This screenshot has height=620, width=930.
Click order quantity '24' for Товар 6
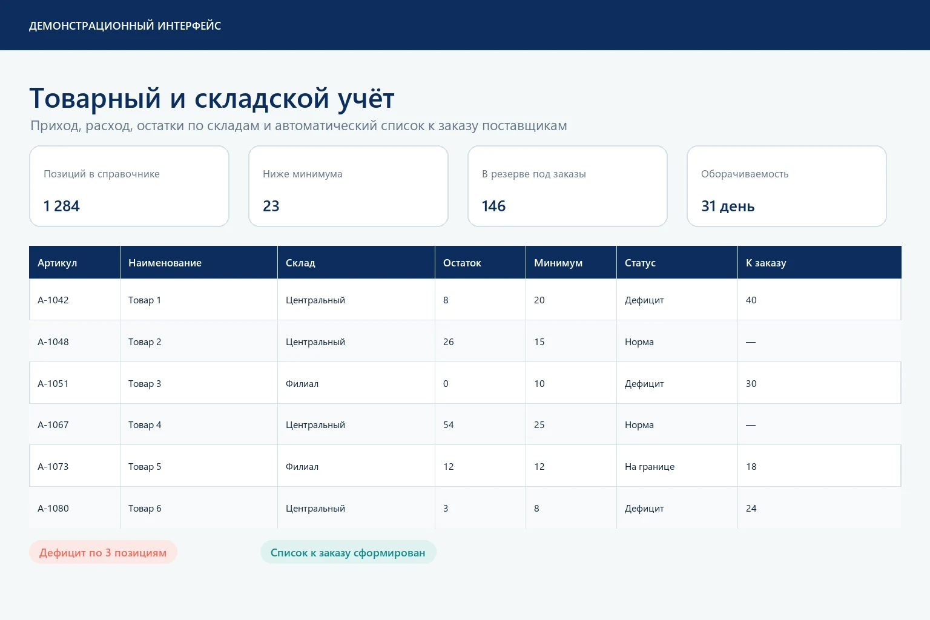(x=751, y=508)
